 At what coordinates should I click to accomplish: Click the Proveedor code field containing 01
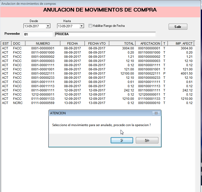click(x=38, y=34)
